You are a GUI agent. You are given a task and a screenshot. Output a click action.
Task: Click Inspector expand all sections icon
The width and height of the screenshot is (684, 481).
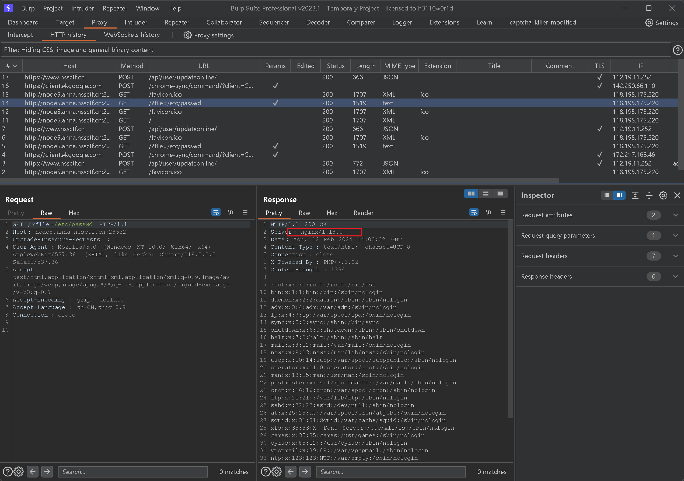[x=635, y=195]
